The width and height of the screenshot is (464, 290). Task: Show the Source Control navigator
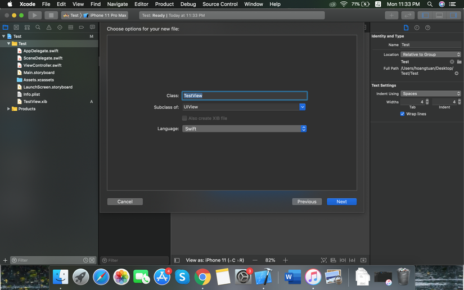pos(16,27)
